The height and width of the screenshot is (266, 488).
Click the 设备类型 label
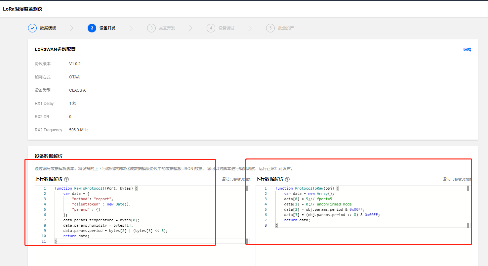click(43, 90)
